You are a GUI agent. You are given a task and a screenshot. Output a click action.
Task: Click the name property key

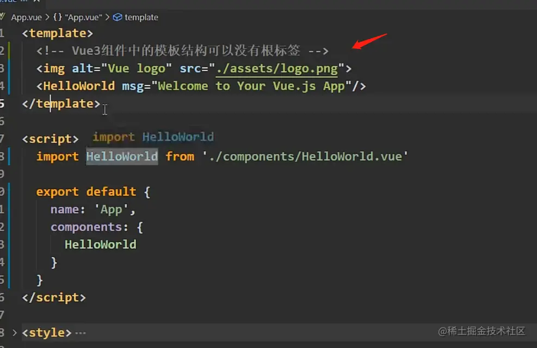(64, 209)
